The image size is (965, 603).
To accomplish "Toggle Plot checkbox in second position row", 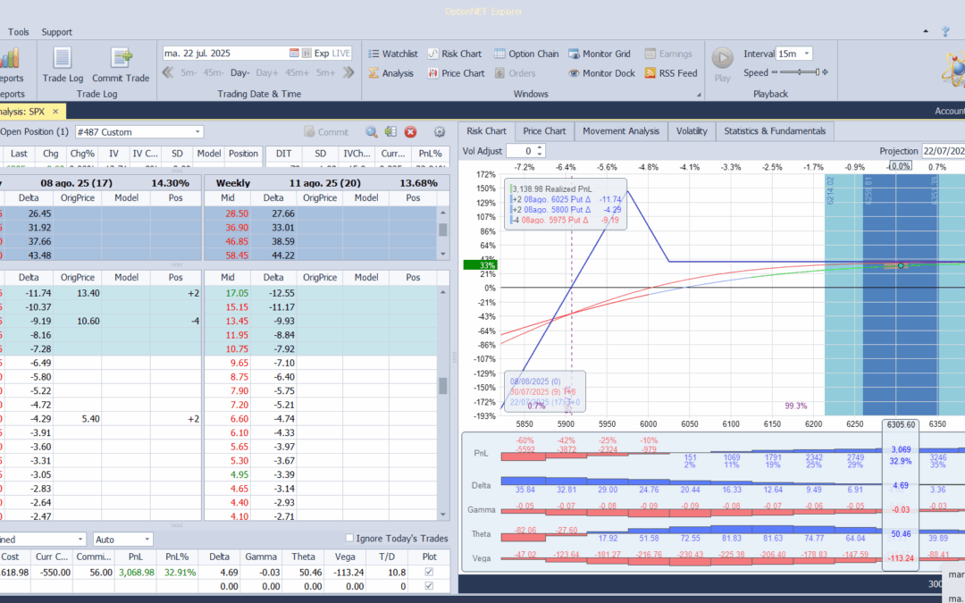I will coord(430,586).
